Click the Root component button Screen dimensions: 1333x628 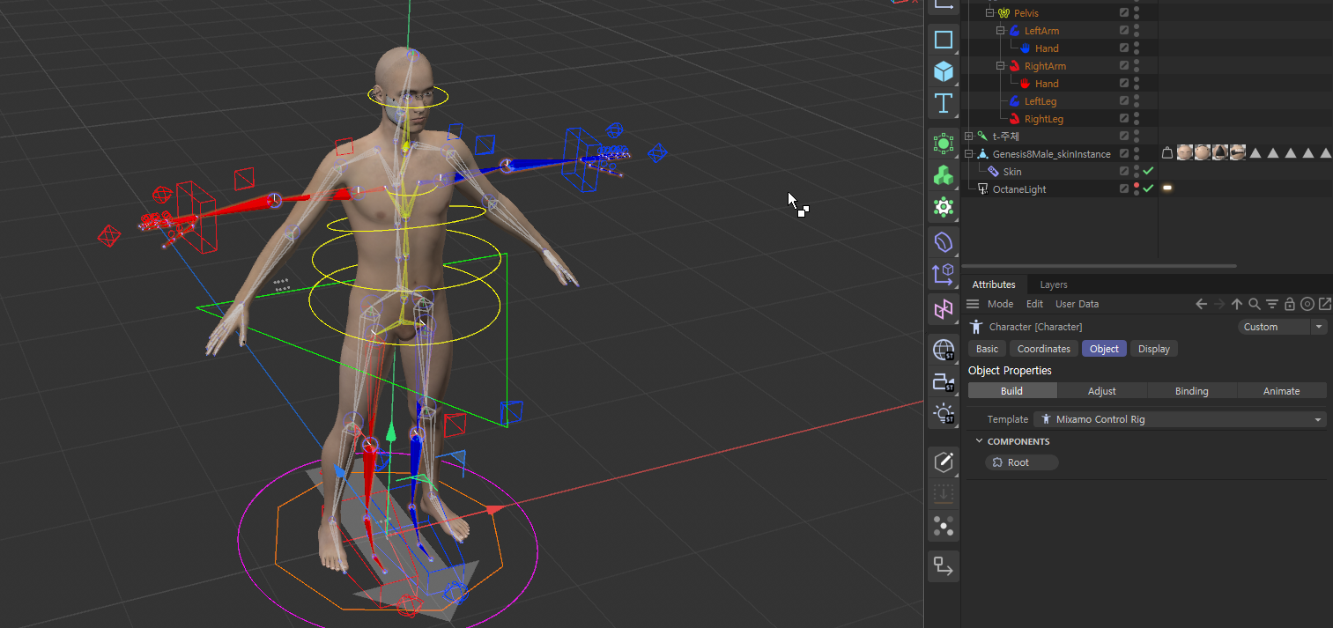[1022, 462]
